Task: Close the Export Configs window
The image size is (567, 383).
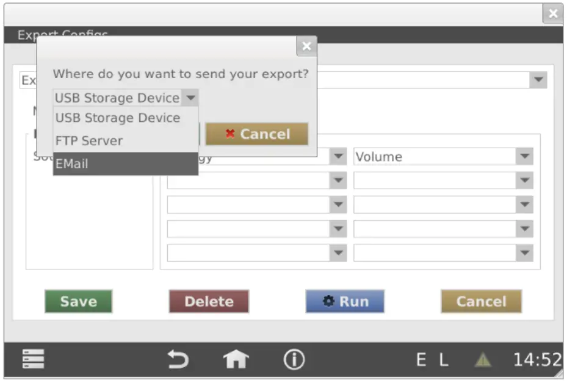Action: pos(553,14)
